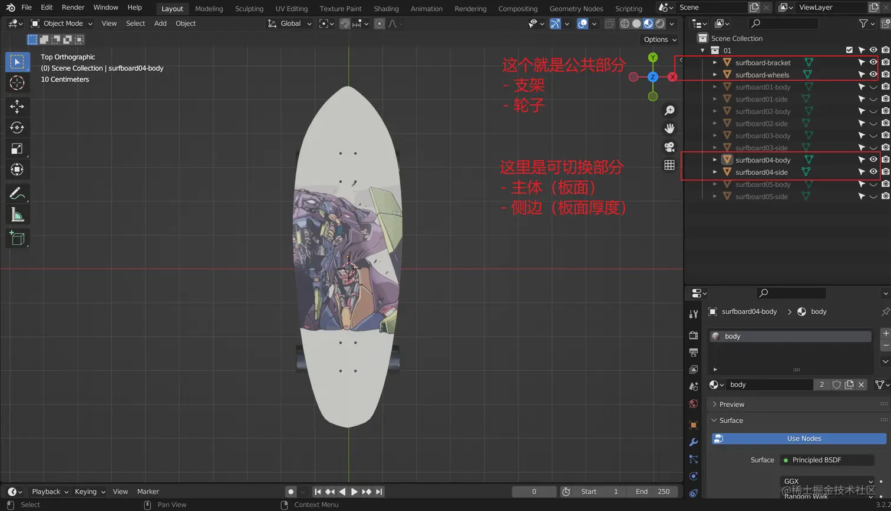
Task: Switch to the Modeling workspace tab
Action: coord(209,9)
